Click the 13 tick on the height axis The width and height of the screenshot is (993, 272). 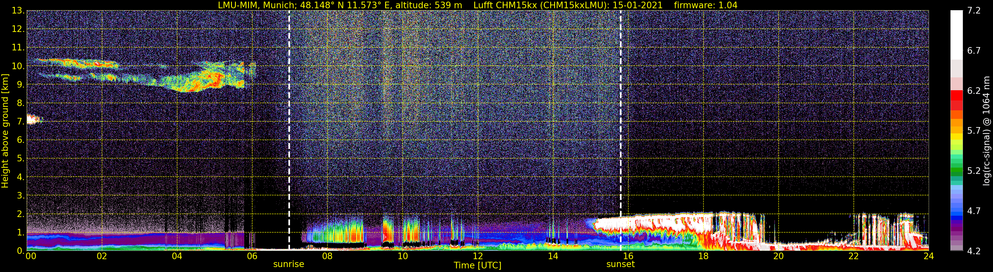18,11
